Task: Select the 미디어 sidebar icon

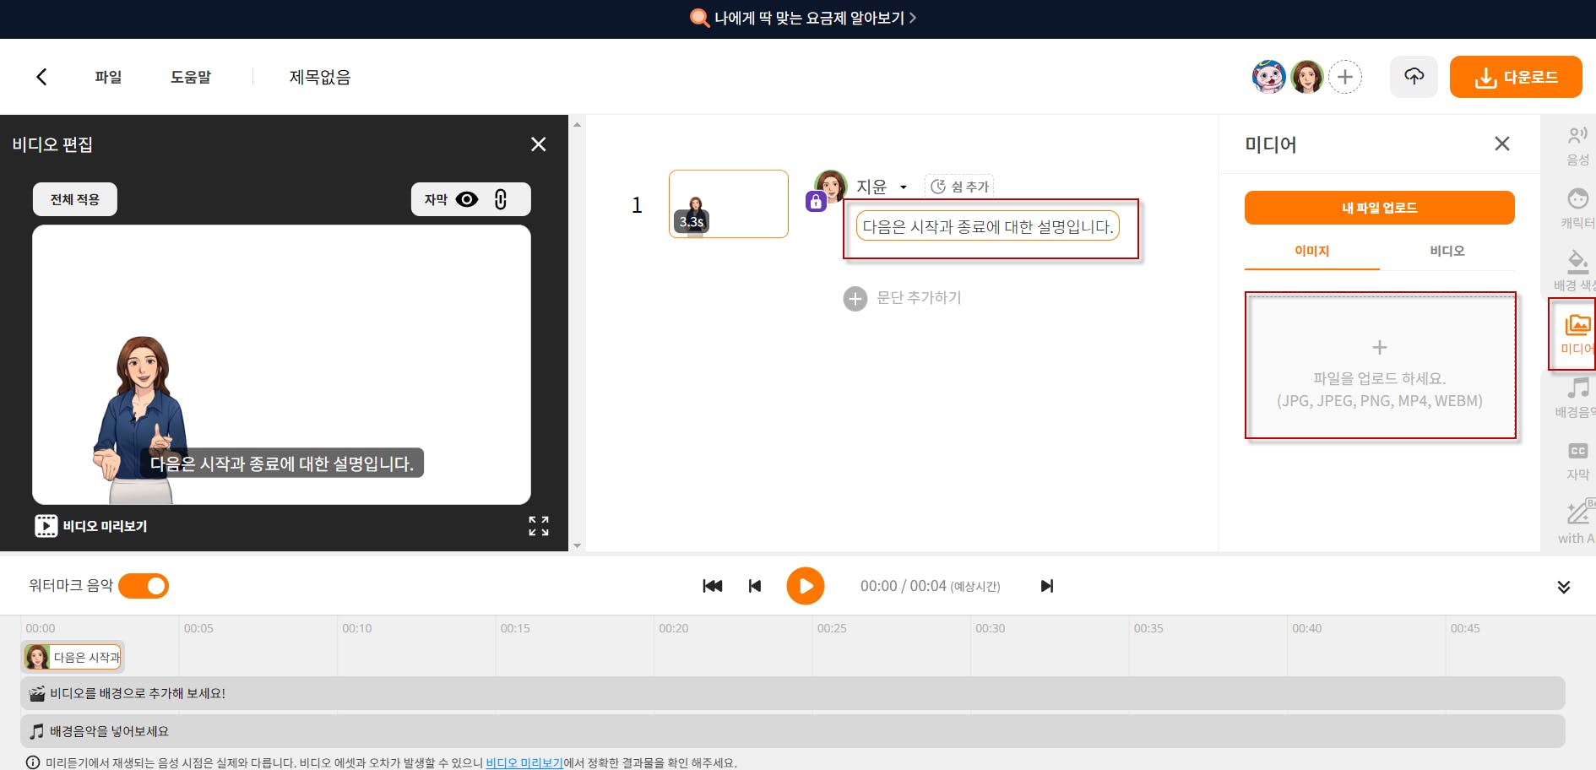Action: [x=1577, y=334]
